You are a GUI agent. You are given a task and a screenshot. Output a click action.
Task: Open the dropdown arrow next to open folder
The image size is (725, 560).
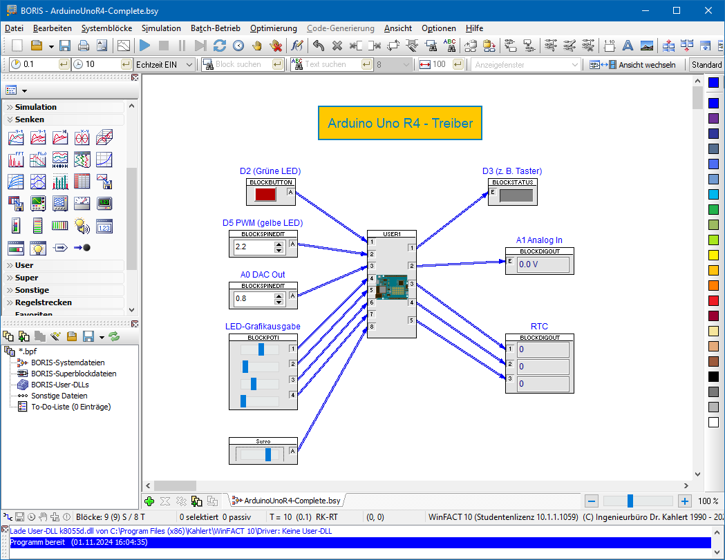tap(51, 46)
